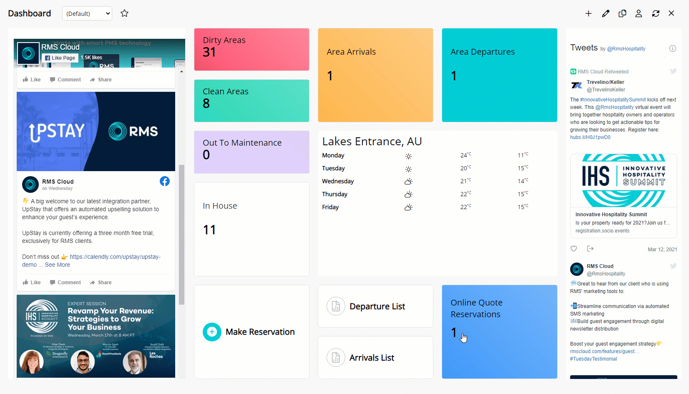This screenshot has height=394, width=689.
Task: Click the Facebook logo icon on post
Action: coord(165,181)
